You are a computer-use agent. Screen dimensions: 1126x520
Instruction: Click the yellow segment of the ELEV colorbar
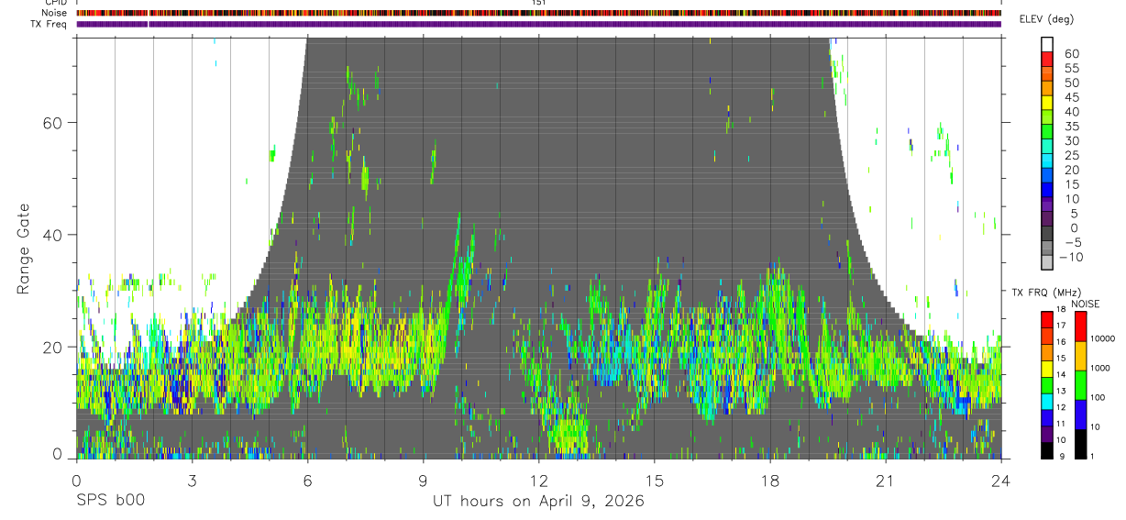1047,103
